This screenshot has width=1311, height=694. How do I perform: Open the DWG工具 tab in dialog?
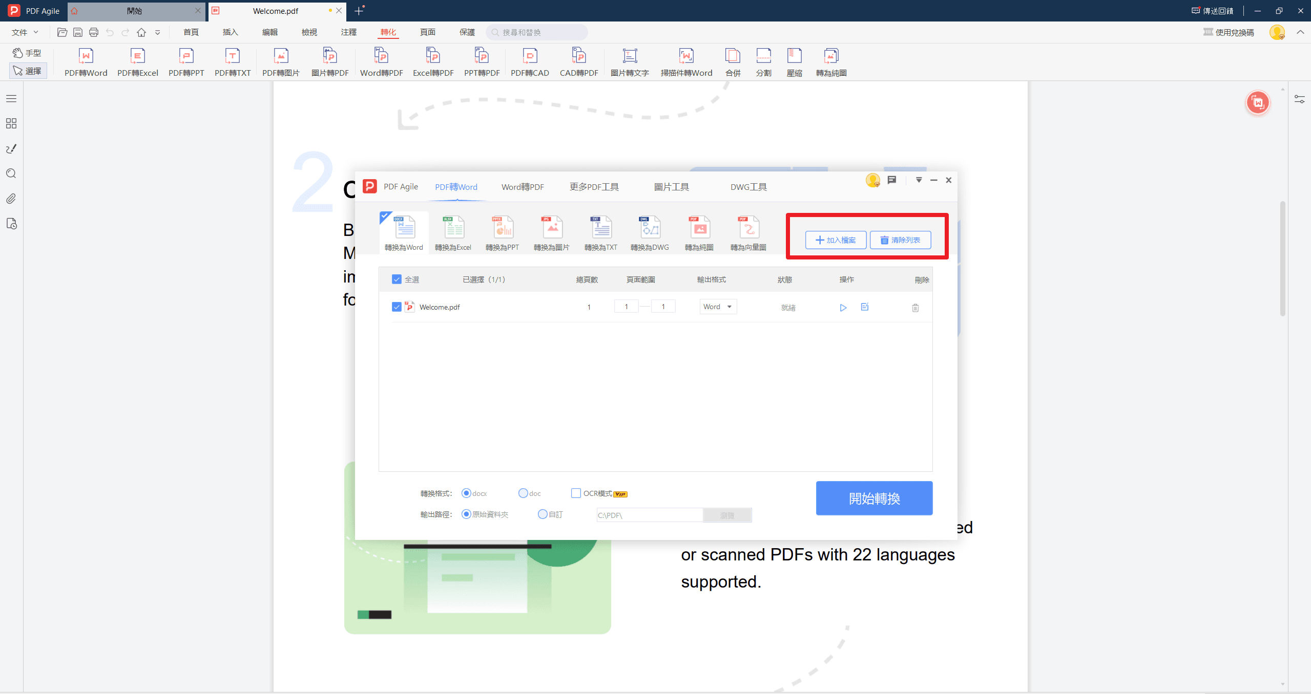click(x=748, y=187)
